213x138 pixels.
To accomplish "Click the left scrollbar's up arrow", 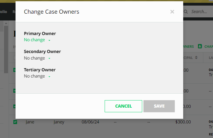I will pyautogui.click(x=6, y=24).
